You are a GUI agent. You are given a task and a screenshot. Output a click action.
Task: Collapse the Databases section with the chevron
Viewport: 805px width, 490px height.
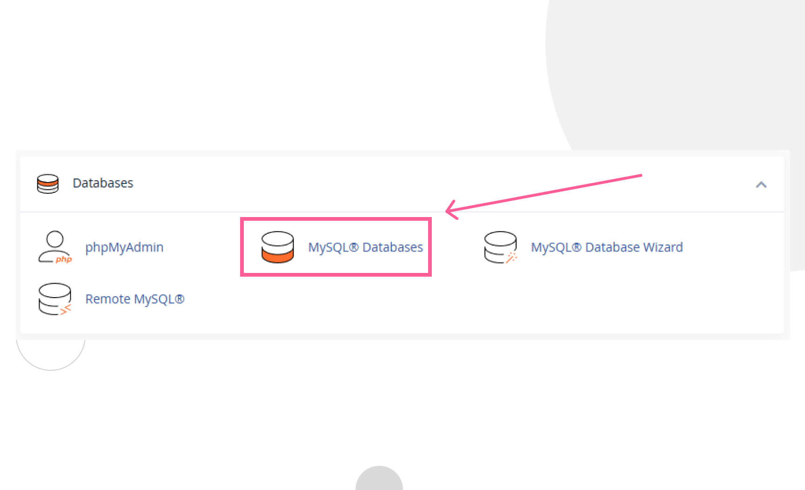coord(761,185)
